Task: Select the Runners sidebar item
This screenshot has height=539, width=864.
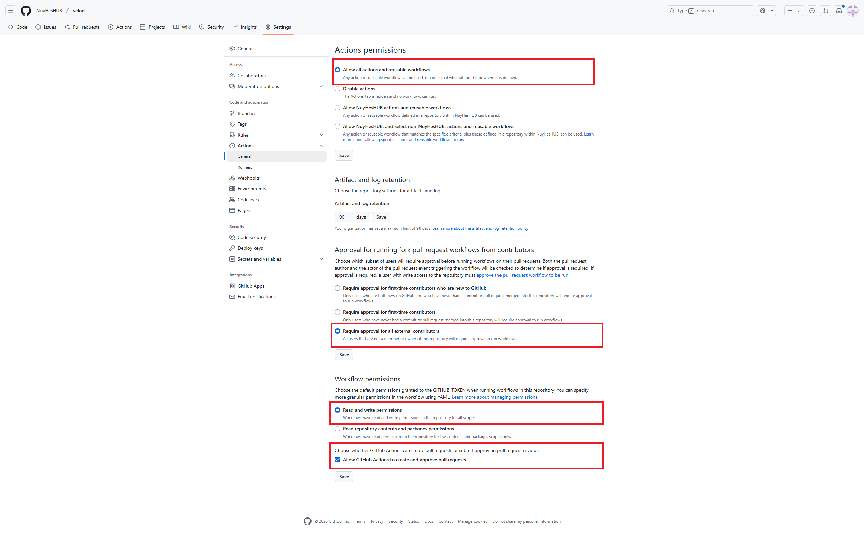Action: (x=276, y=167)
